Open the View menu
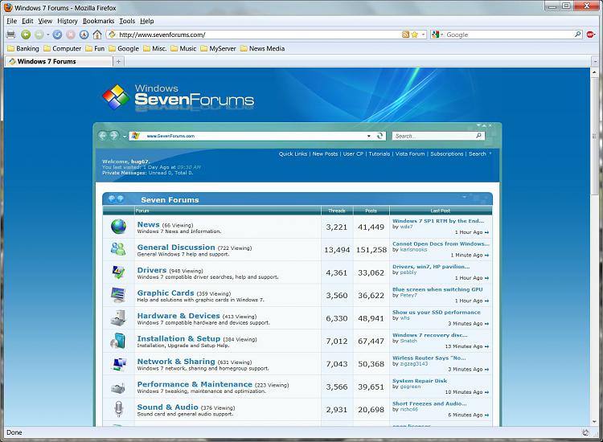Viewport: 603px width, 442px height. click(45, 21)
